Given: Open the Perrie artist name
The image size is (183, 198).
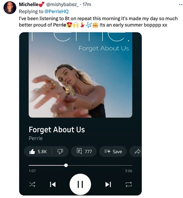Looking at the screenshot, I should [x=36, y=138].
